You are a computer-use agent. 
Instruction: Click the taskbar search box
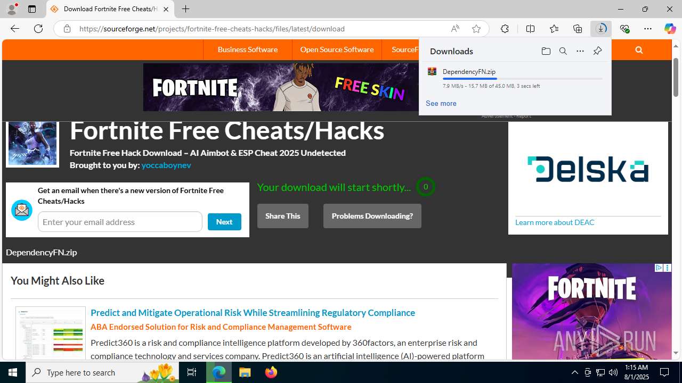(x=102, y=372)
